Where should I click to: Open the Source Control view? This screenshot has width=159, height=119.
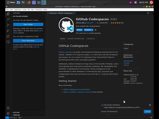tap(8, 25)
